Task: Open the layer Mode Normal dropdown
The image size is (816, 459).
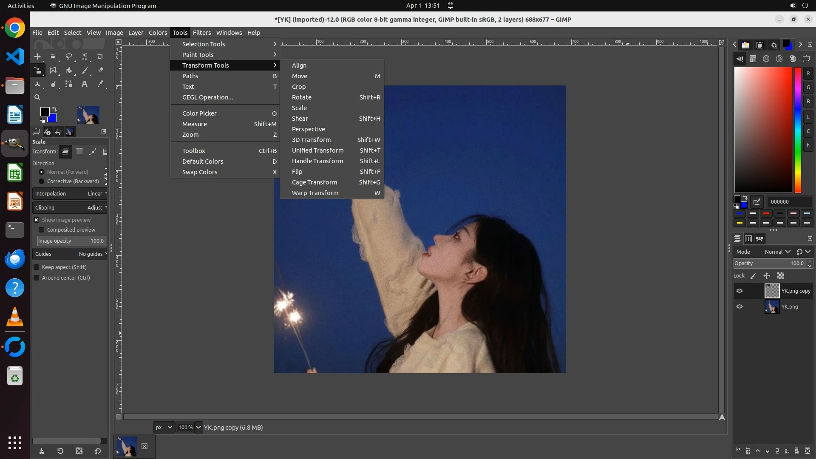Action: 777,252
